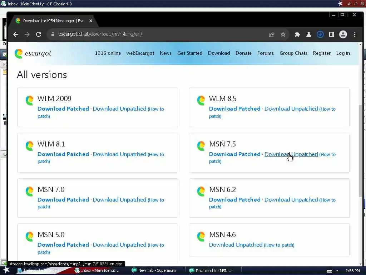Viewport: 366px width, 275px height.
Task: Download Patched WLM 2009
Action: 63,109
